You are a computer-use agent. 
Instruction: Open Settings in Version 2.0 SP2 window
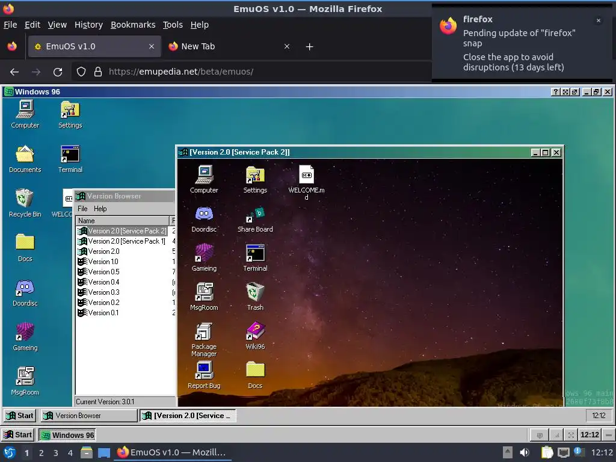(x=255, y=179)
